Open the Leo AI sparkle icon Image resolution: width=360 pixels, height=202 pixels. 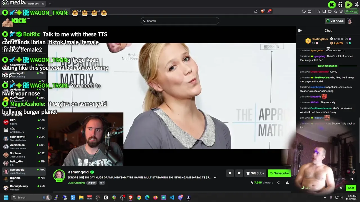coord(336,11)
